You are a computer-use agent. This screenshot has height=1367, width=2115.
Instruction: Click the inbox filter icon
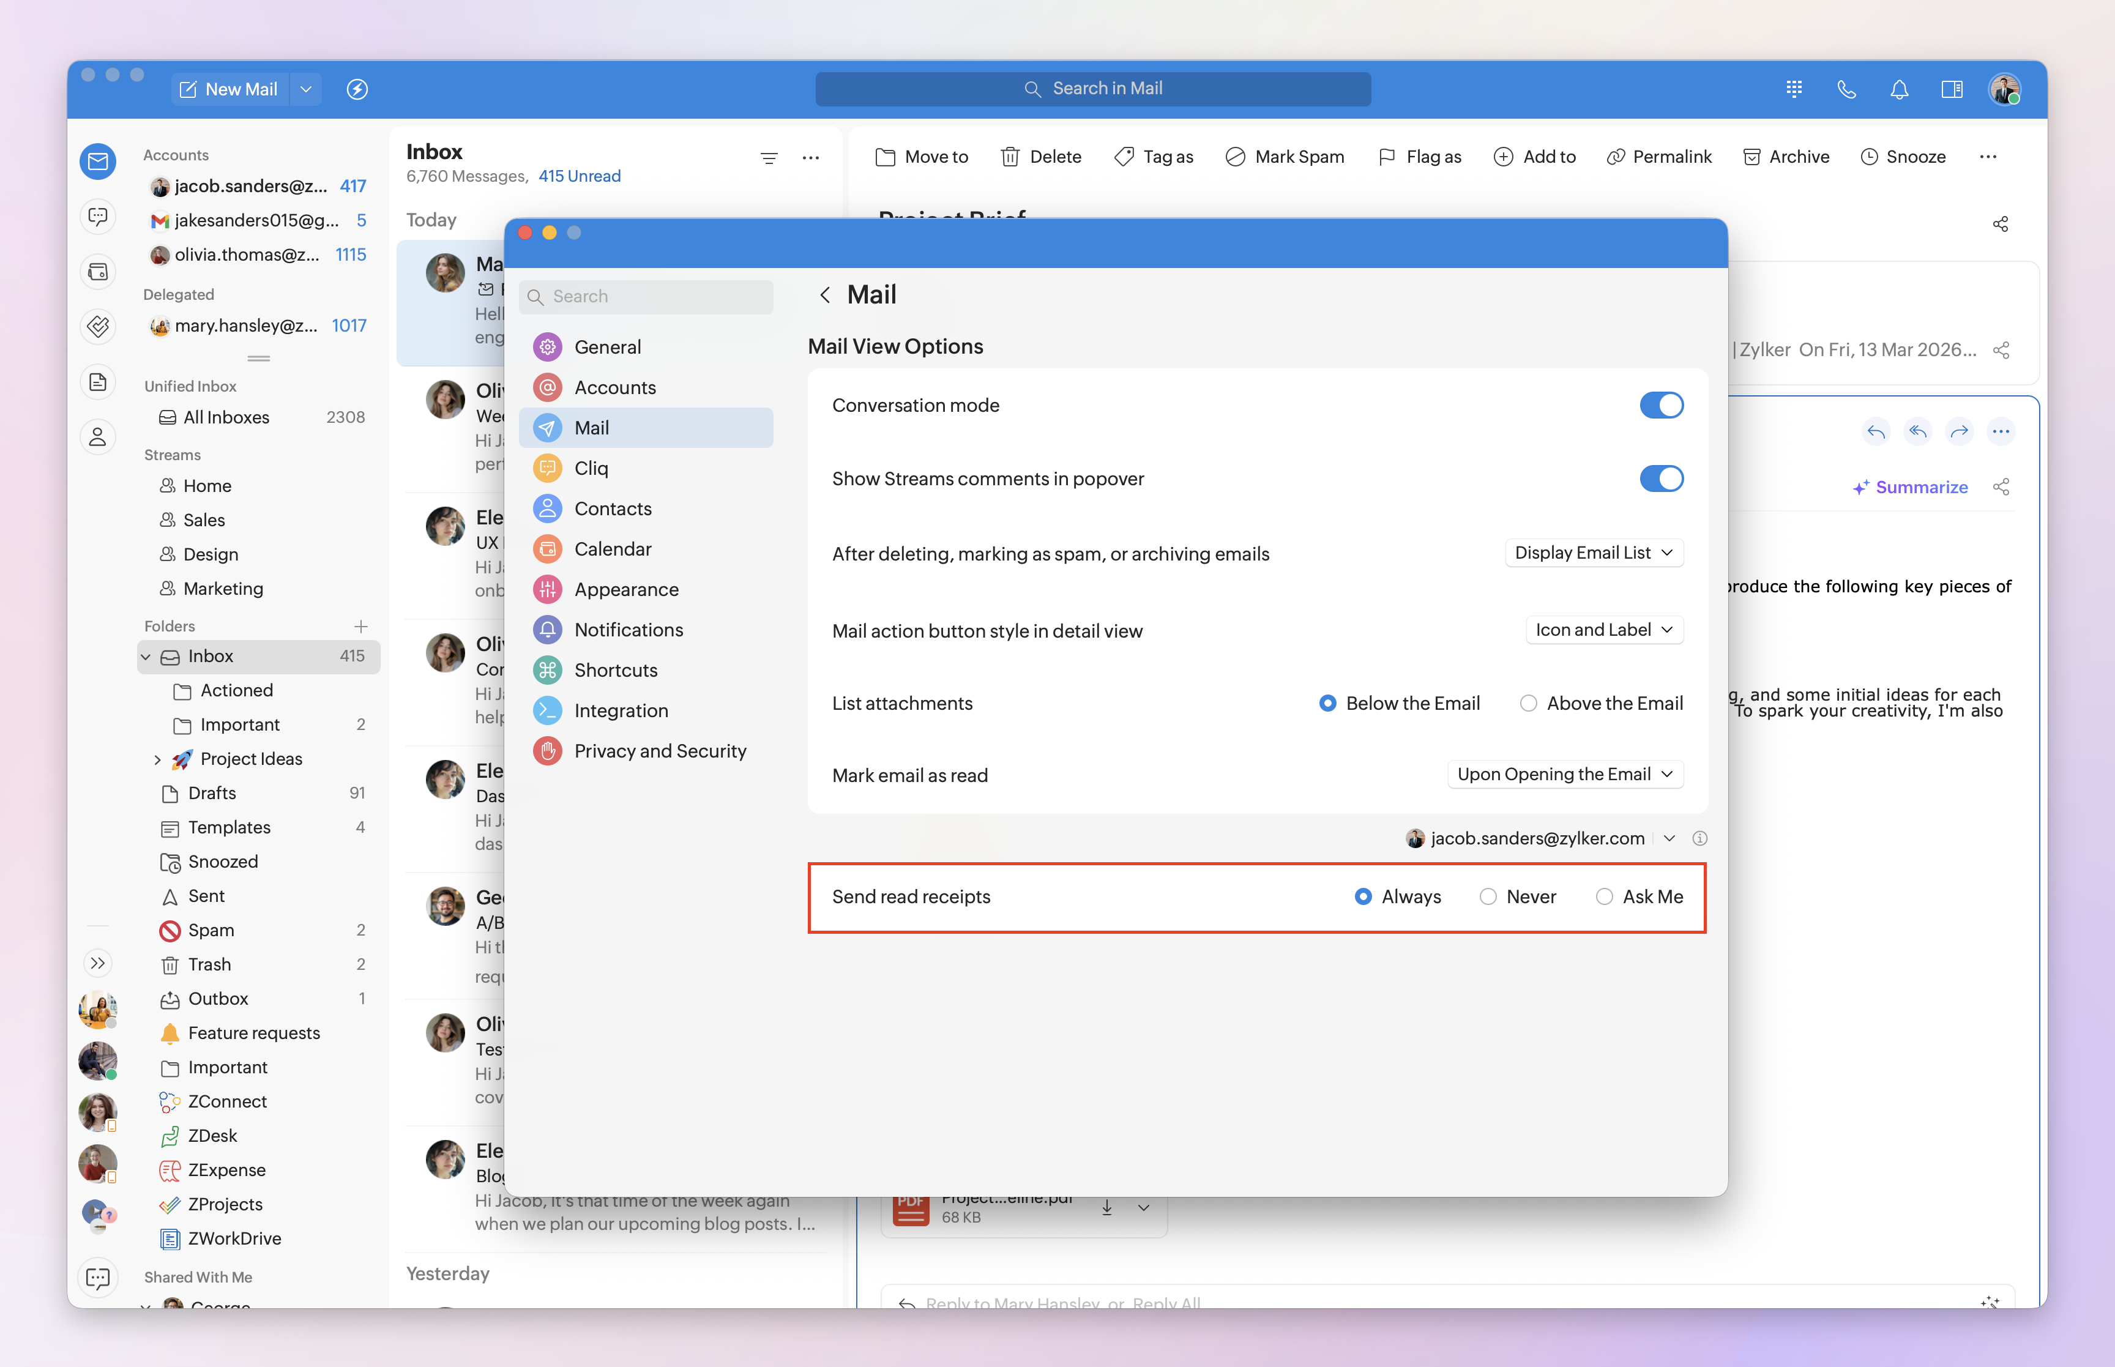click(769, 158)
